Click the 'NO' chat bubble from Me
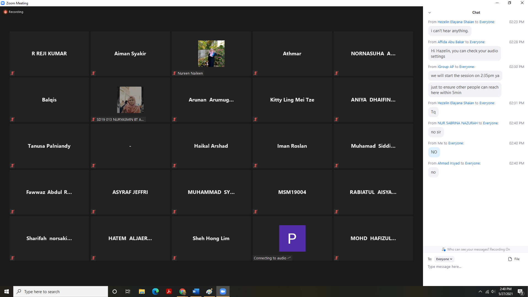This screenshot has width=528, height=297. (x=434, y=152)
